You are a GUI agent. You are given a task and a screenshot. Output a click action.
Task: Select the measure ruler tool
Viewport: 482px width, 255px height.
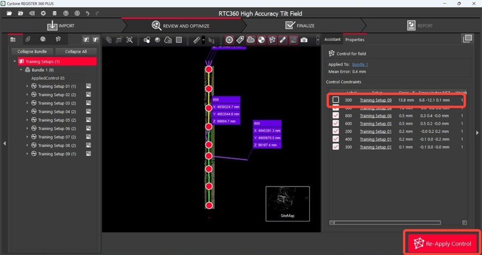(x=196, y=40)
